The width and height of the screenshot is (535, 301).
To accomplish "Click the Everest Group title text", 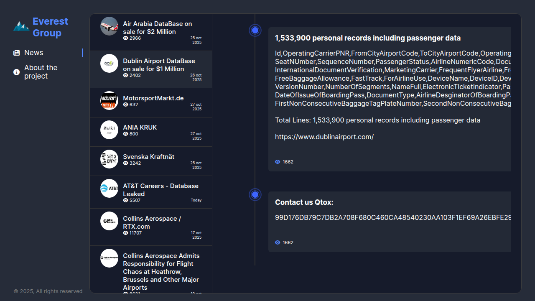I will coord(50,27).
